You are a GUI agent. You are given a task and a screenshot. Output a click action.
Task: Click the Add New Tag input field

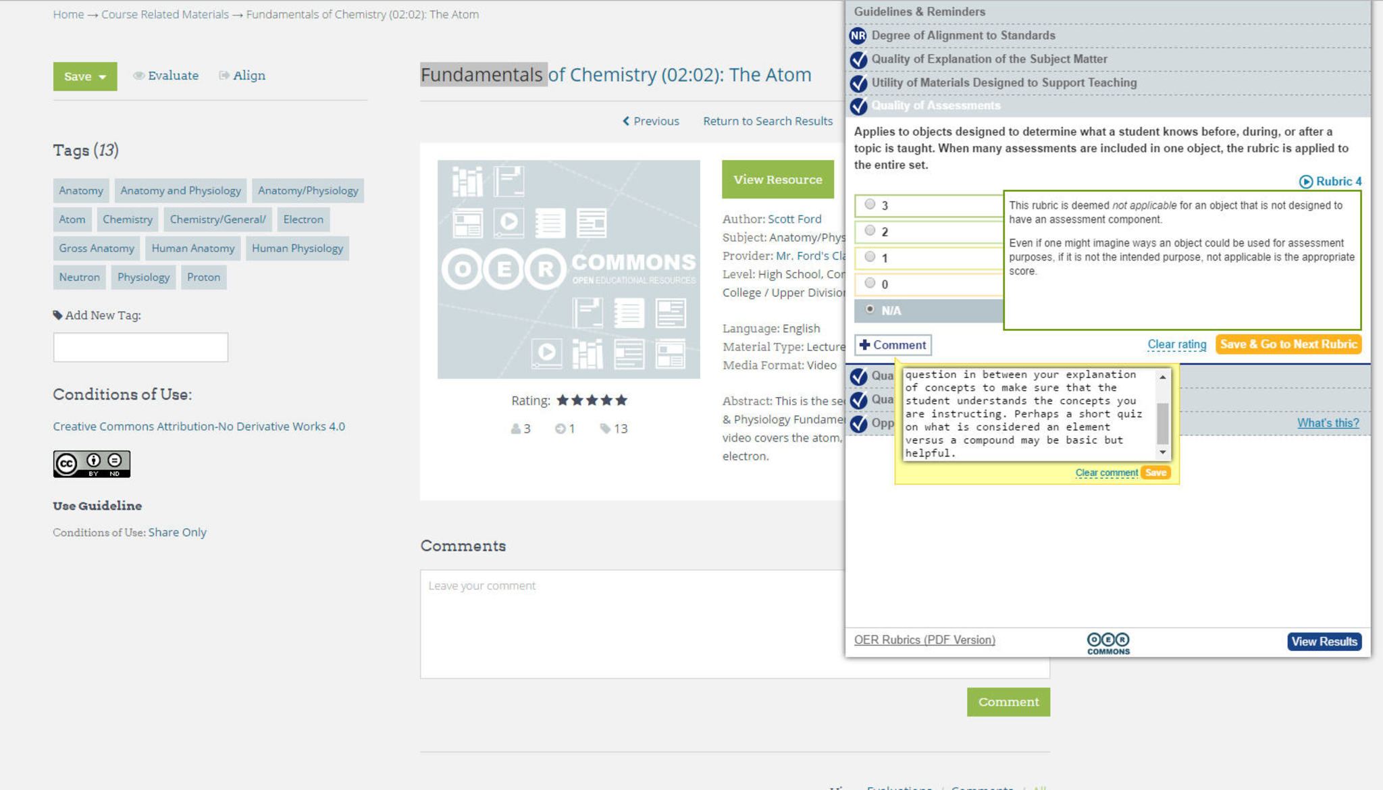pyautogui.click(x=140, y=347)
